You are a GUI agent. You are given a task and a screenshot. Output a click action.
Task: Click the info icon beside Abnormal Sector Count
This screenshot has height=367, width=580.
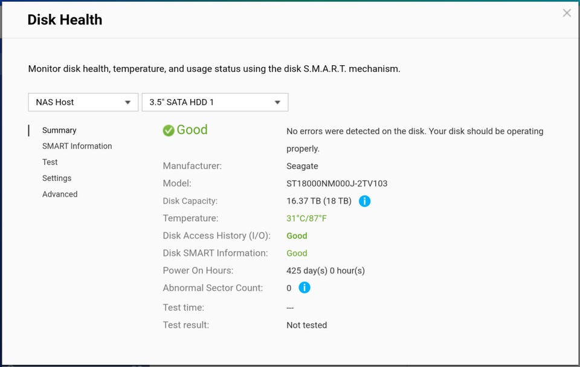pyautogui.click(x=304, y=288)
